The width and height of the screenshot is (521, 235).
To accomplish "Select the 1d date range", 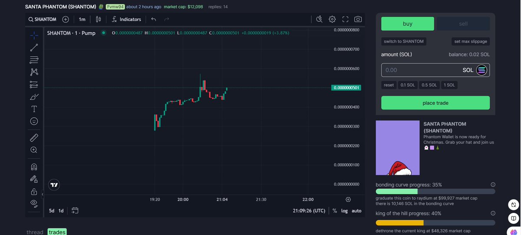I will point(61,211).
